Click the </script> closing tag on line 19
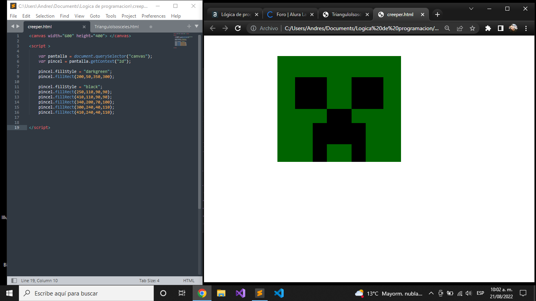 40,128
